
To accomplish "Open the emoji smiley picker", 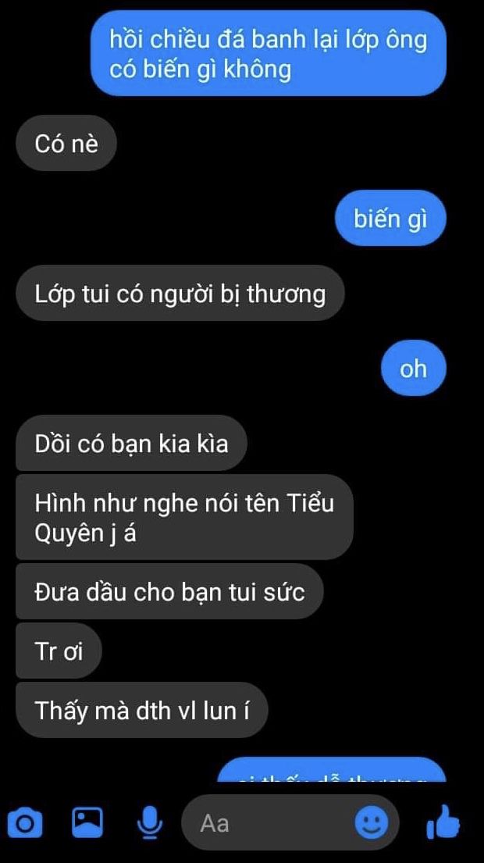I will 372,823.
